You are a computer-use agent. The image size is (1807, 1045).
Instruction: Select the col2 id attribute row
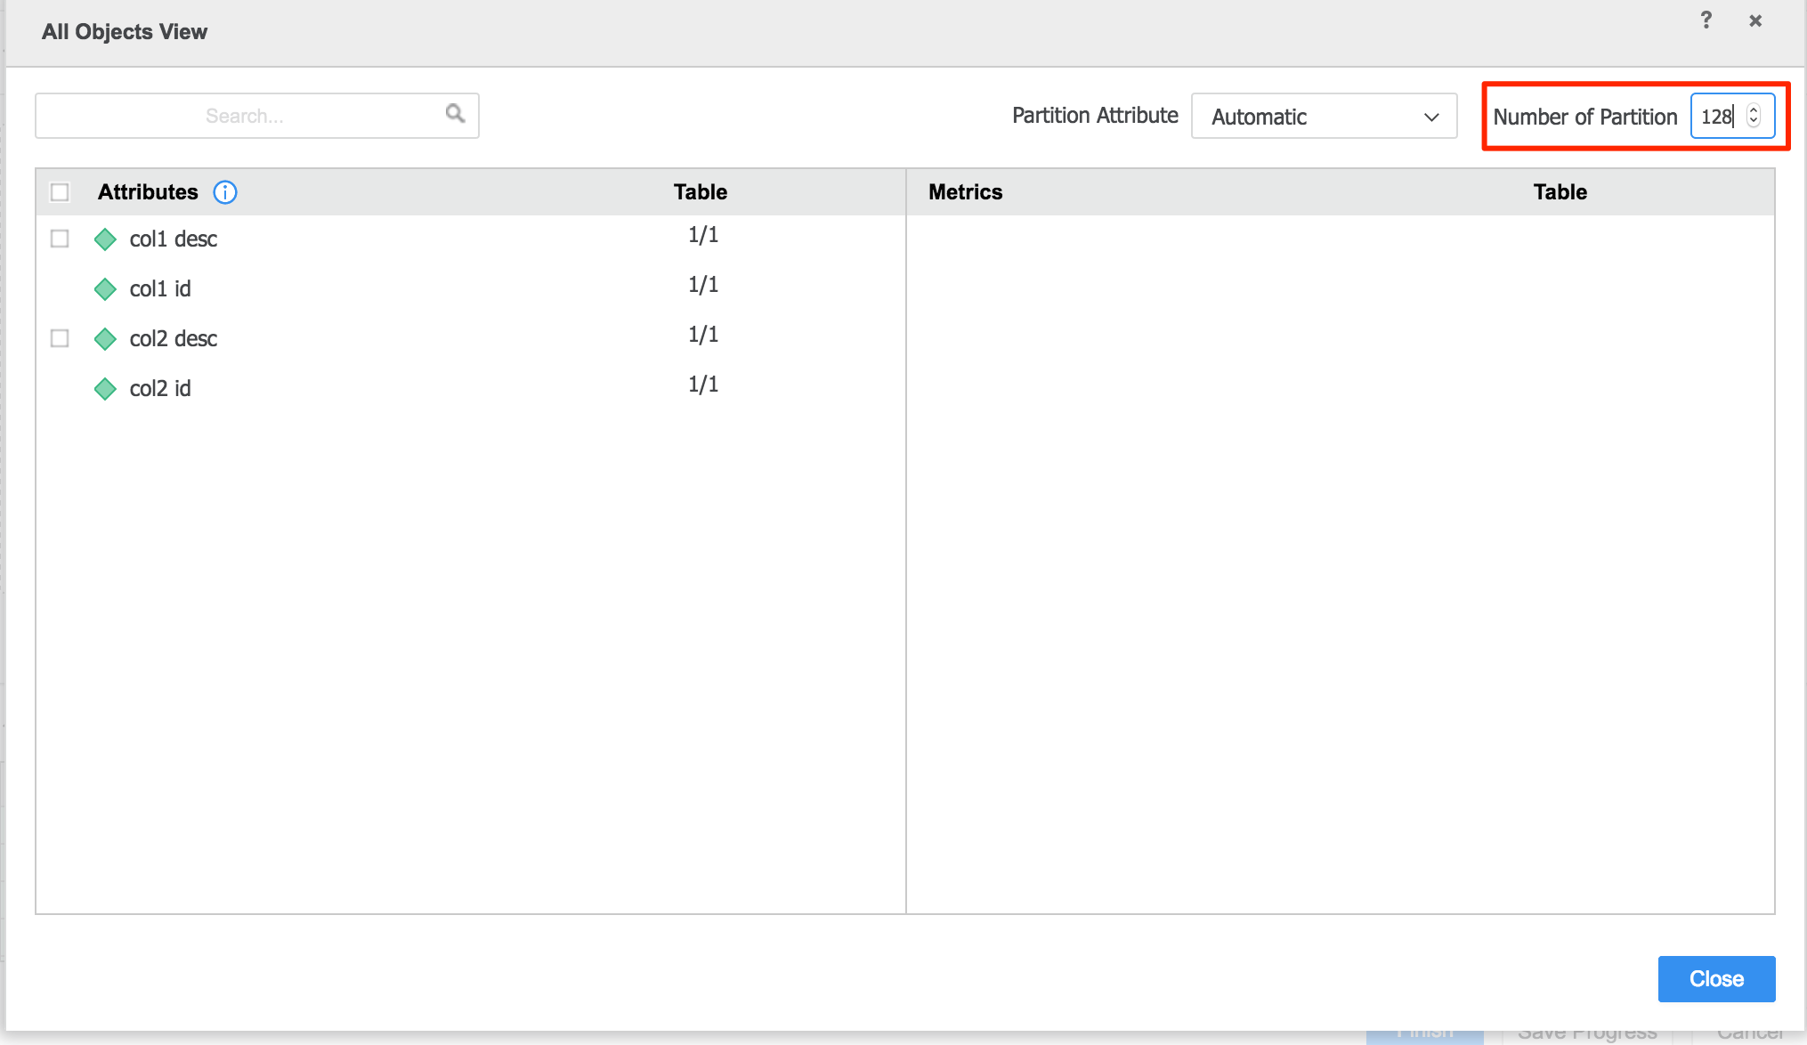471,388
